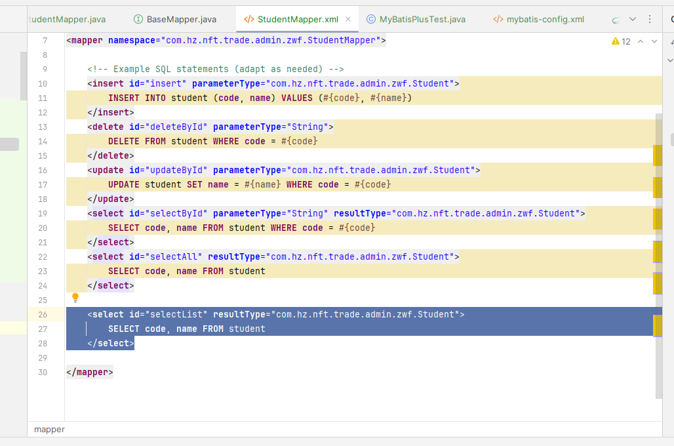Click the class icon on MyBatisPlusTest.java tab
The width and height of the screenshot is (674, 446).
[x=370, y=19]
